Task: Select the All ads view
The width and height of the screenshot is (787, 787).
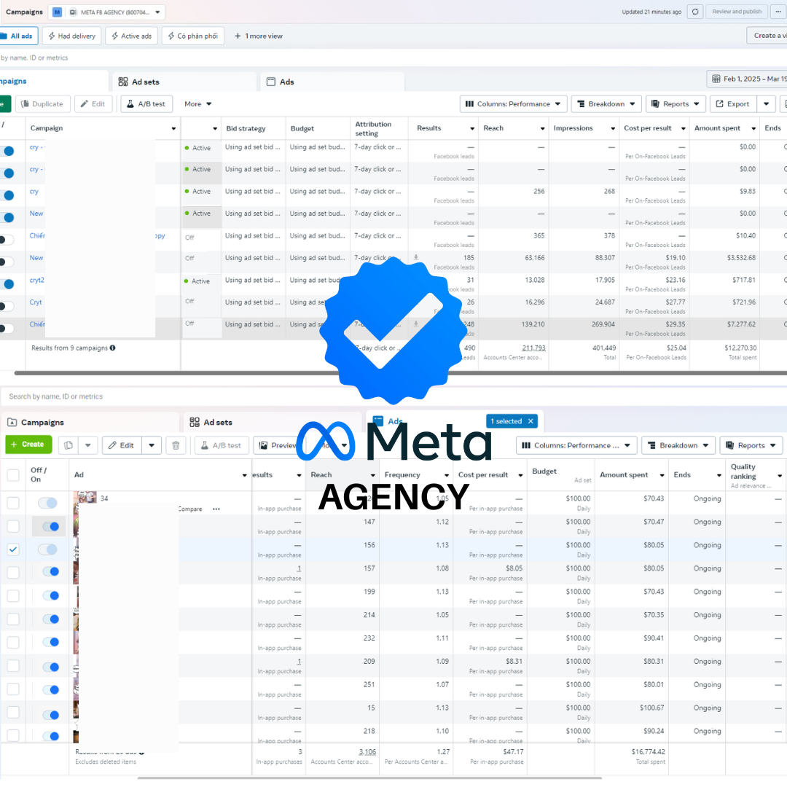Action: coord(17,36)
